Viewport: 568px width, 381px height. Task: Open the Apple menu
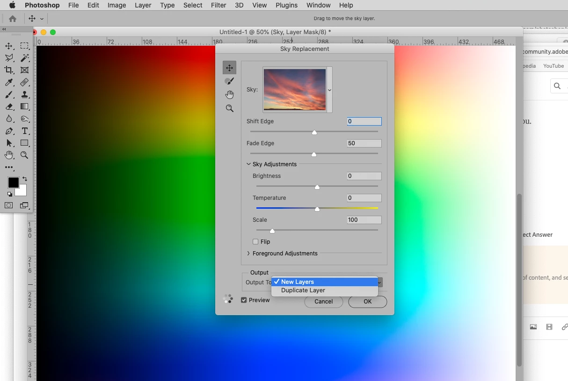[x=13, y=5]
